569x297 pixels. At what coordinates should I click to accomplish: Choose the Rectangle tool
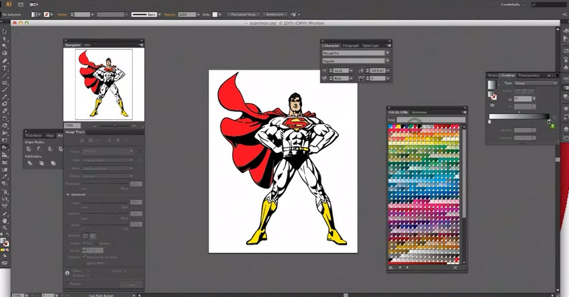(x=5, y=82)
